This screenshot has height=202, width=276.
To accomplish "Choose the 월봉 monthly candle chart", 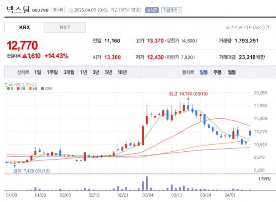I will 232,72.
